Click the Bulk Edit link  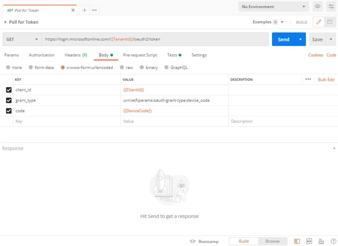click(x=326, y=80)
